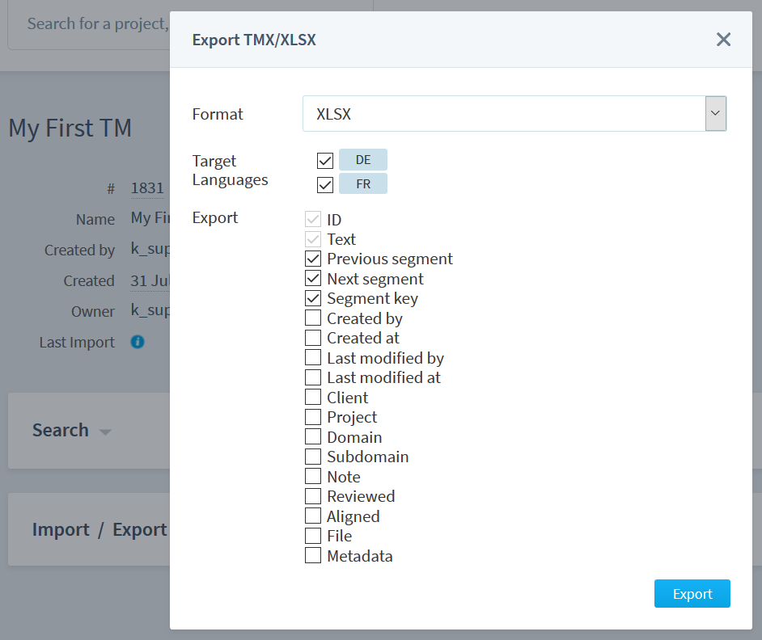Tick the Metadata export checkbox
The height and width of the screenshot is (640, 762).
[313, 555]
